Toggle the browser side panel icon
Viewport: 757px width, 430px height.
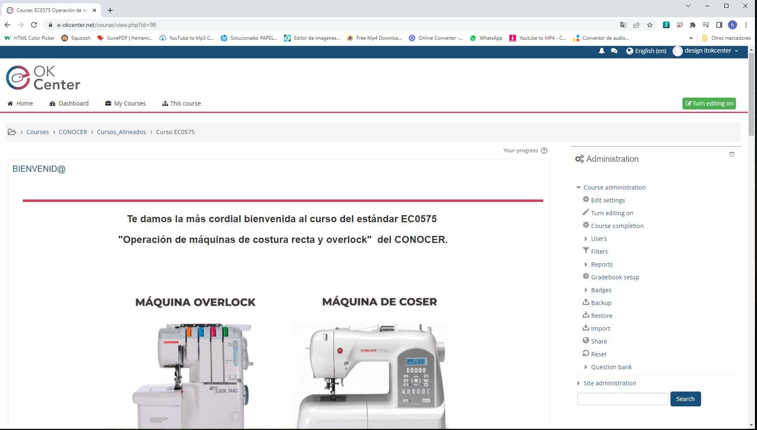(x=719, y=25)
